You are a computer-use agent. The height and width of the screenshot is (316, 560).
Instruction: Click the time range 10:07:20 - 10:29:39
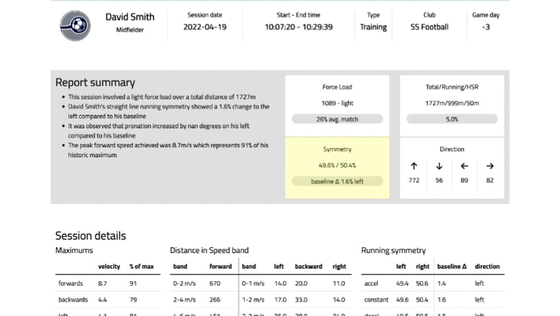[x=298, y=27]
